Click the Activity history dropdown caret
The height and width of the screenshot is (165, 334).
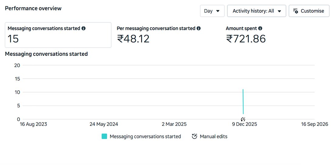click(x=279, y=11)
